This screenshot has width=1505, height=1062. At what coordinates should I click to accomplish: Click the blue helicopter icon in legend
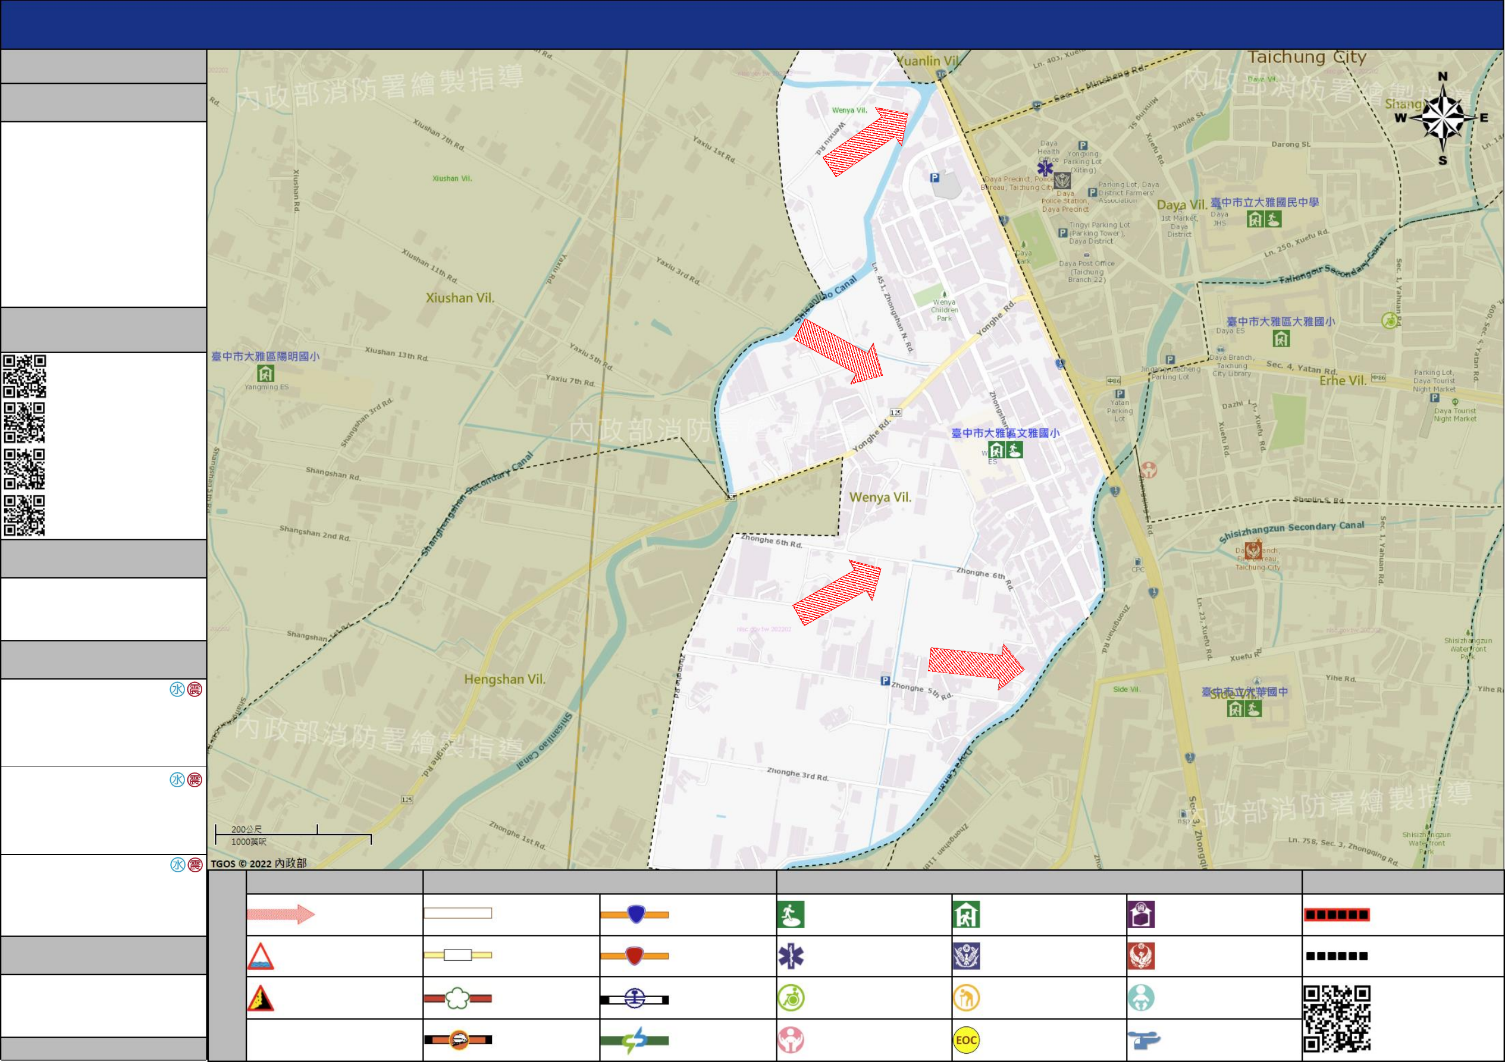(x=1144, y=1041)
